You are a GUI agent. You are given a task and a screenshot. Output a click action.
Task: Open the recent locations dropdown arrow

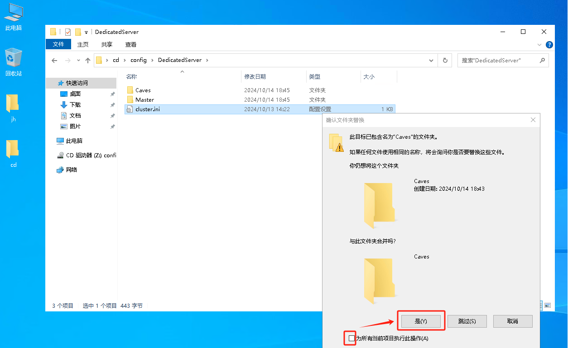(78, 60)
